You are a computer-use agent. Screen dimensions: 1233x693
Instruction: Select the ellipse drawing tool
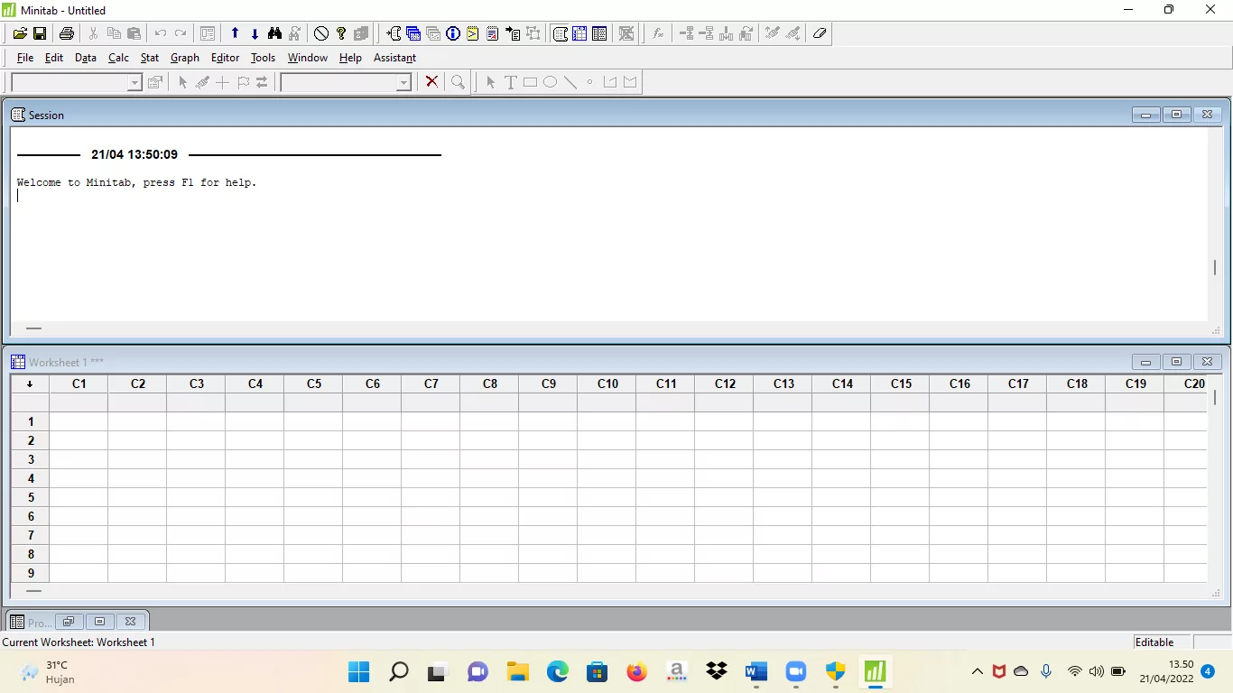[x=551, y=82]
